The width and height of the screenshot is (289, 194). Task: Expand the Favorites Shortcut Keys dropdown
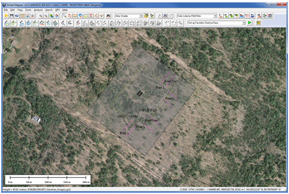click(x=244, y=23)
